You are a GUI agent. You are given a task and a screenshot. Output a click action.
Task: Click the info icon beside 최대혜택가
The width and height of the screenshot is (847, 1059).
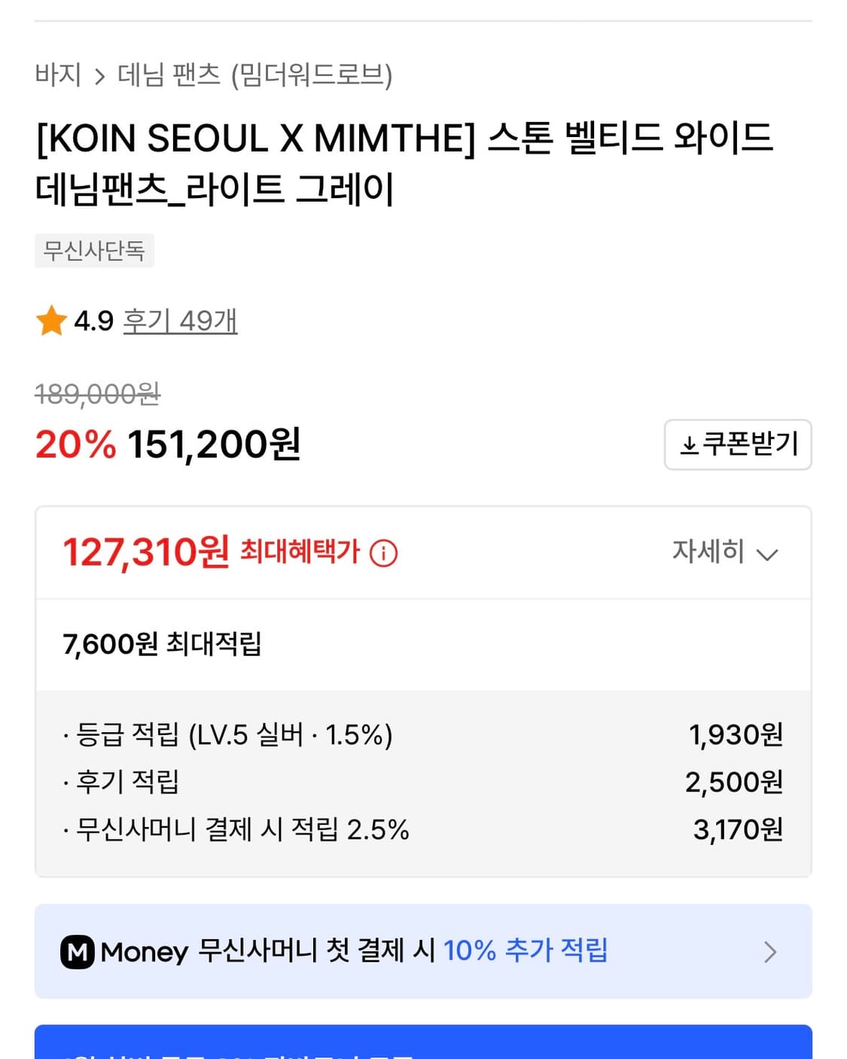click(384, 554)
